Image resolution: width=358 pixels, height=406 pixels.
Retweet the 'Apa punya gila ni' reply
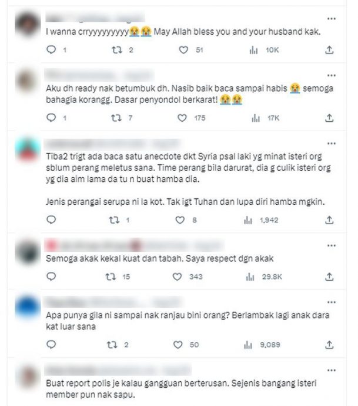pyautogui.click(x=112, y=345)
